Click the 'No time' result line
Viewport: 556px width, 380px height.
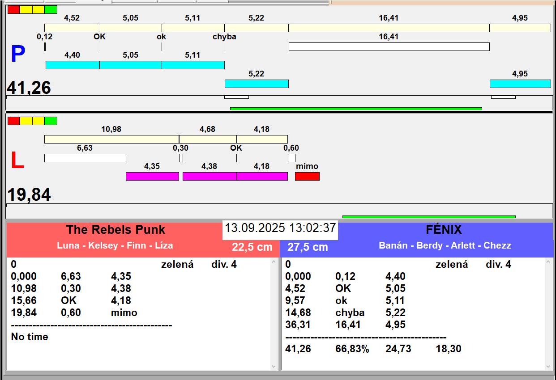(x=30, y=337)
